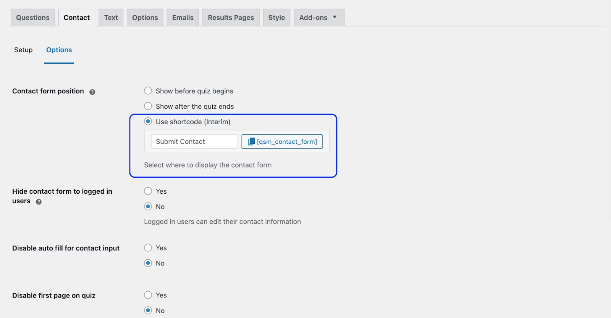Click help icon beside Contact form position
611x318 pixels.
92,92
